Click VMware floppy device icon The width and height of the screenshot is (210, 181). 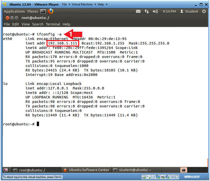153,177
